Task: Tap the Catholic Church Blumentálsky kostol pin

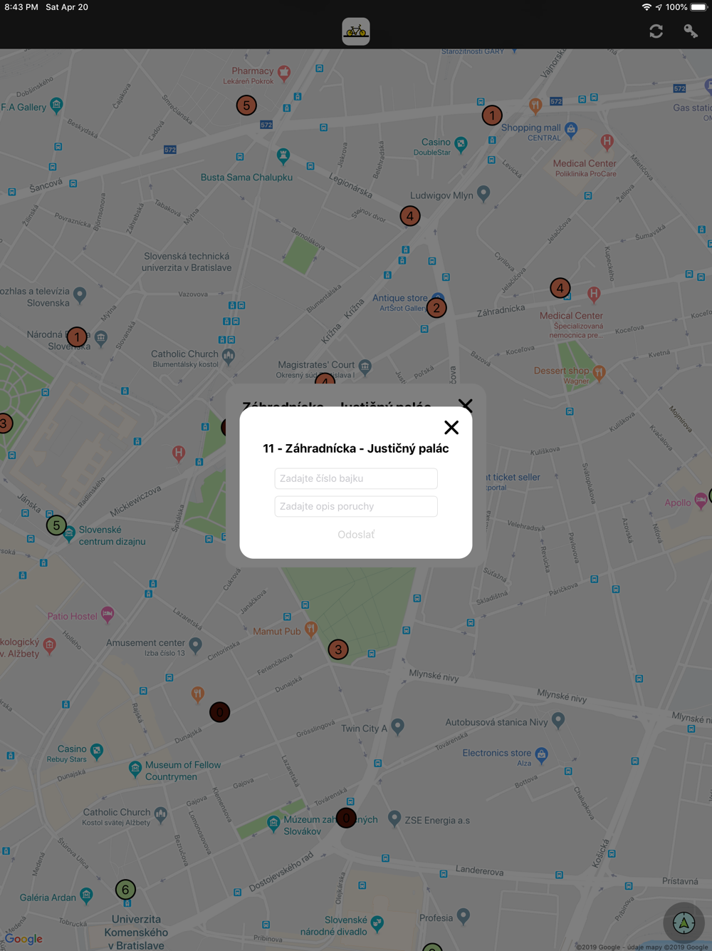Action: (x=229, y=356)
